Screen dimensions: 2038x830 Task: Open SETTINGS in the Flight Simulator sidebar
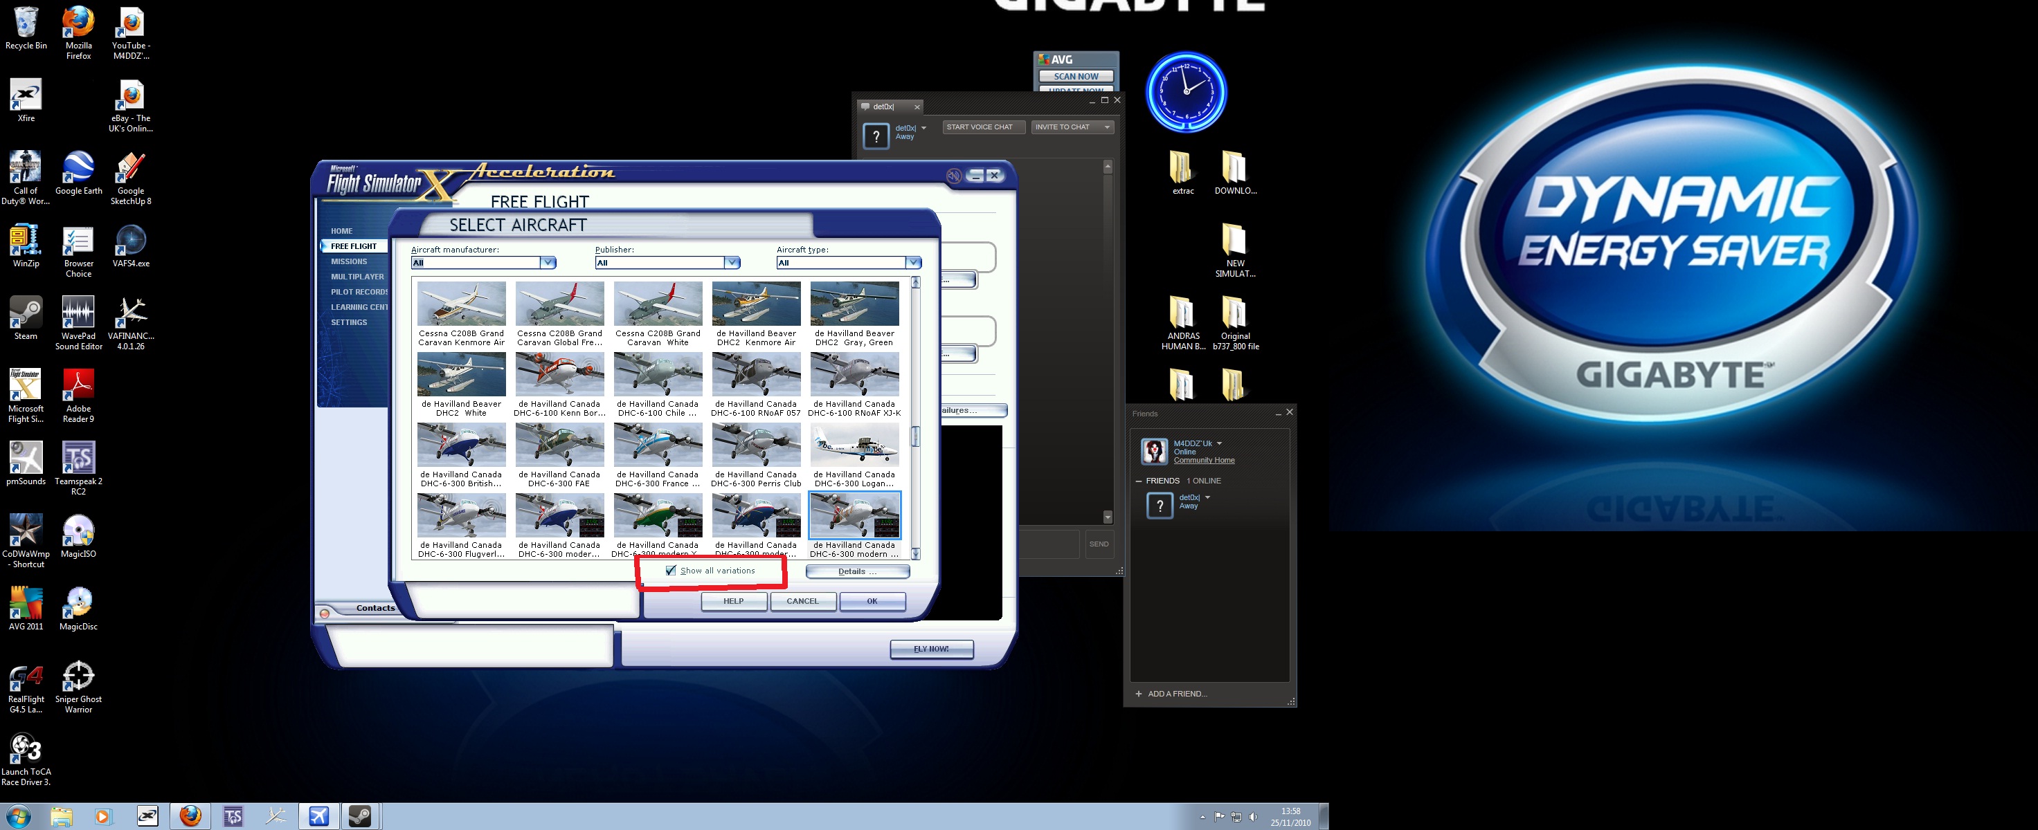pos(348,322)
